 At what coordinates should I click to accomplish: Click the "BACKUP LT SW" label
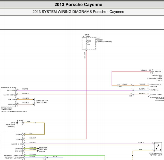point(17,144)
